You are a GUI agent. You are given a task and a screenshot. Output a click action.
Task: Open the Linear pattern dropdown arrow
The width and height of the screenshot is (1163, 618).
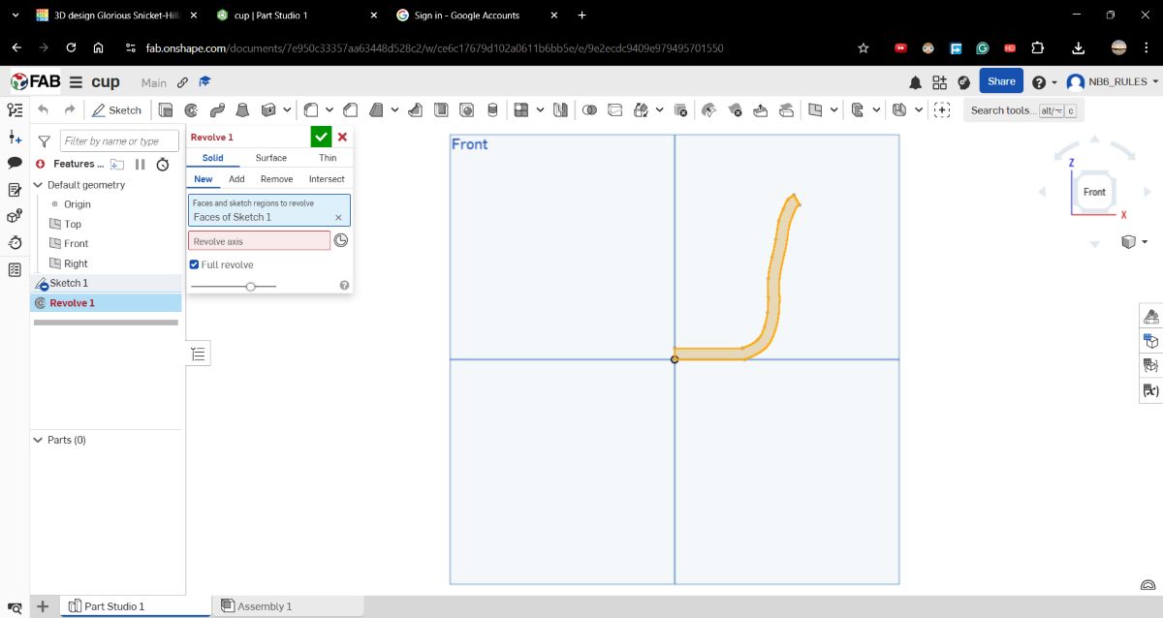coord(540,109)
